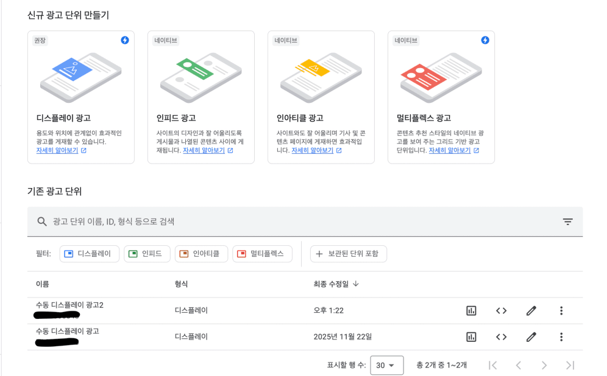Open three-dot menu for 수동 디스플레이 광고
The height and width of the screenshot is (376, 607).
click(x=561, y=336)
